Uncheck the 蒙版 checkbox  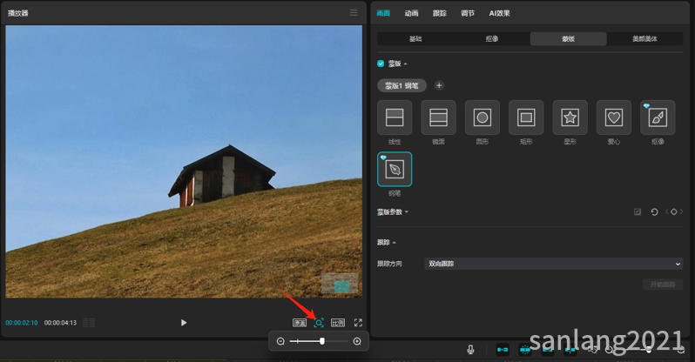(381, 64)
